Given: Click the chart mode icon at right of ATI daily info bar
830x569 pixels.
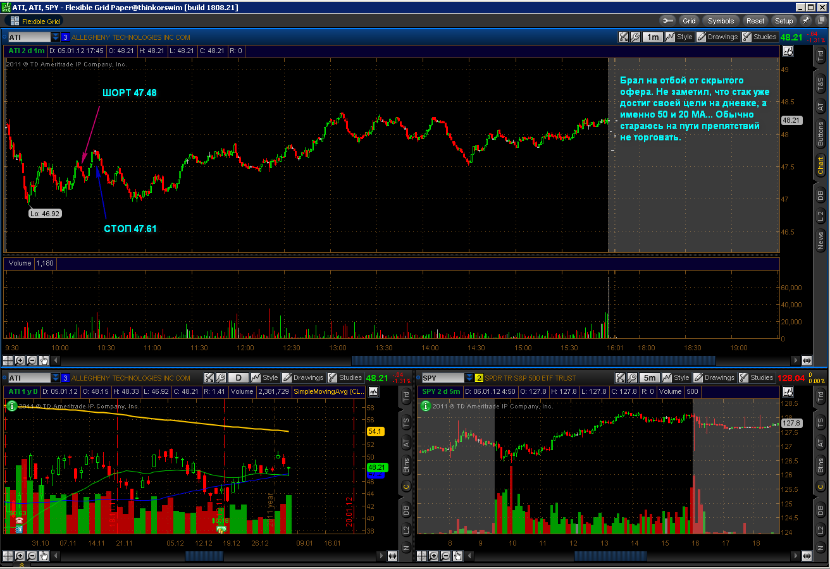Looking at the screenshot, I should click(x=374, y=392).
